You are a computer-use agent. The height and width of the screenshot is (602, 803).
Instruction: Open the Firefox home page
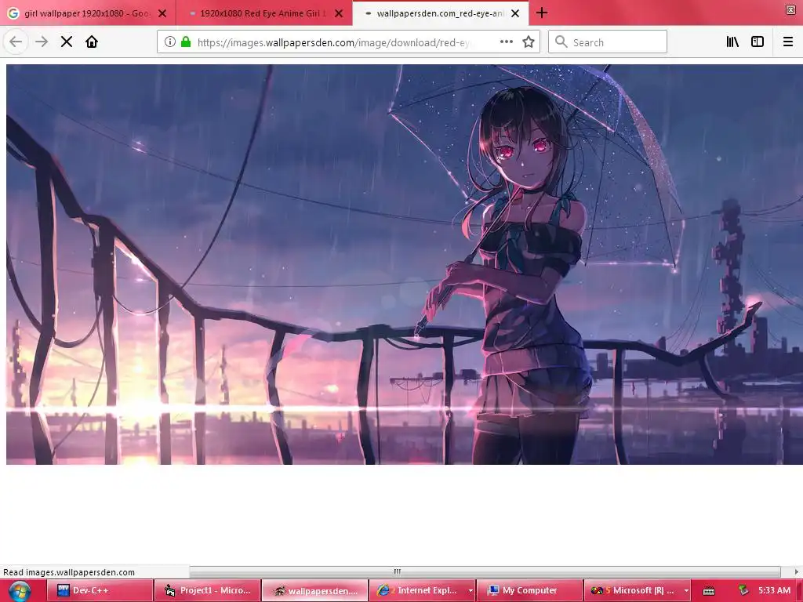(x=92, y=42)
